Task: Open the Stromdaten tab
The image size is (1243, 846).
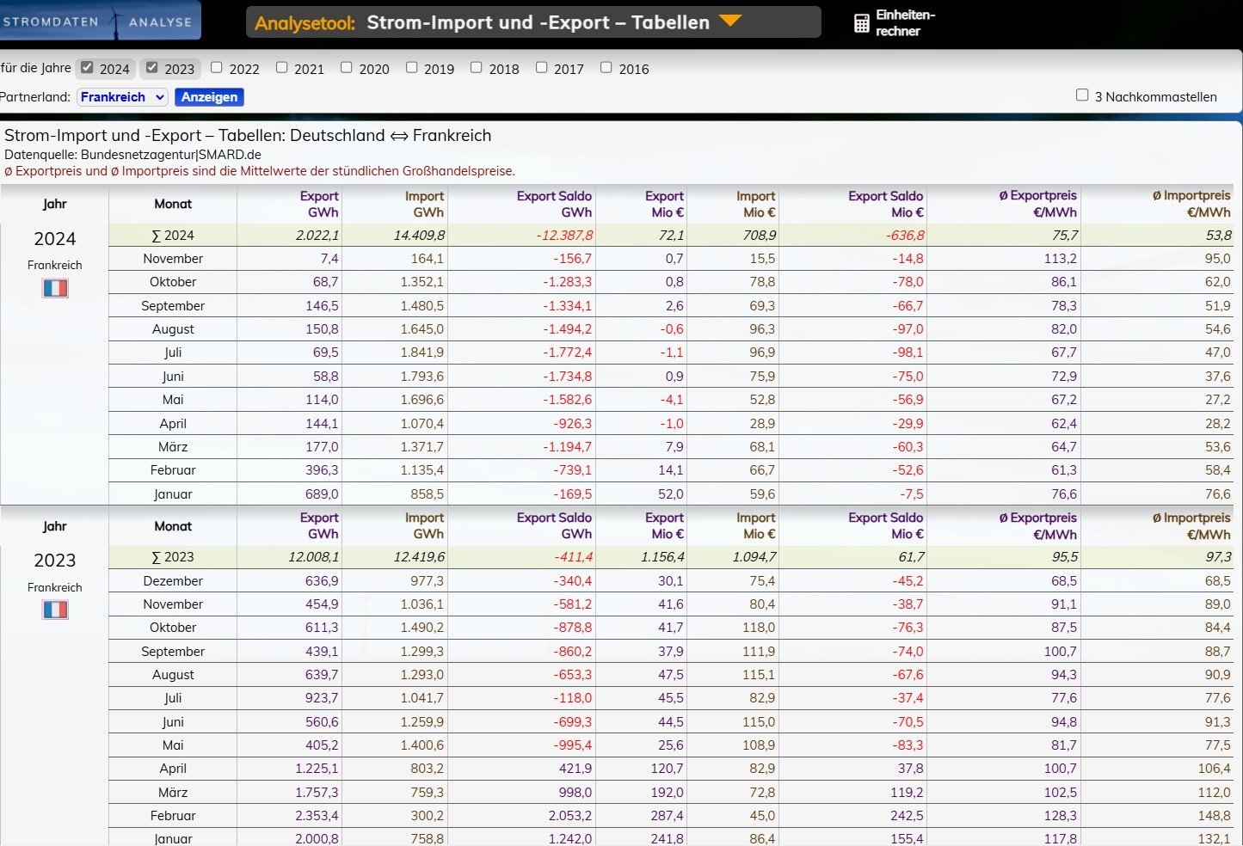Action: pos(52,21)
